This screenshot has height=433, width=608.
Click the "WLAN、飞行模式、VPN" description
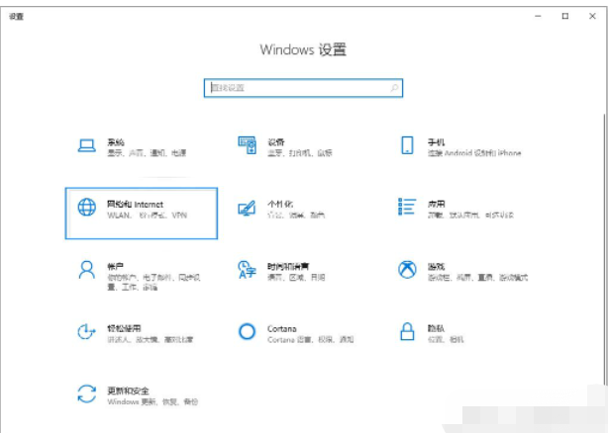pos(147,216)
